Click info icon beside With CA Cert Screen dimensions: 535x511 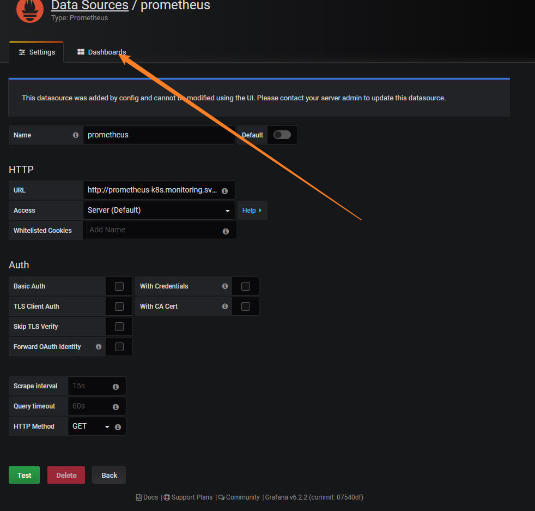[x=224, y=306]
